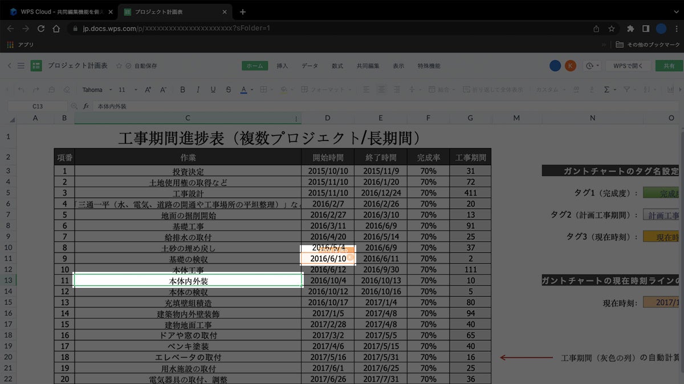Open the filter icon in toolbar
684x384 pixels.
[x=626, y=89]
